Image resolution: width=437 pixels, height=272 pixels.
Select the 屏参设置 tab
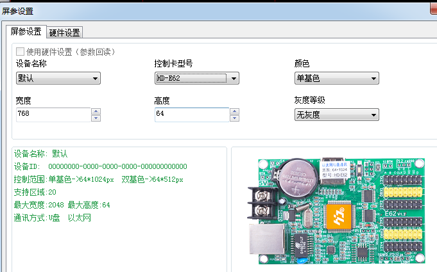(x=26, y=32)
